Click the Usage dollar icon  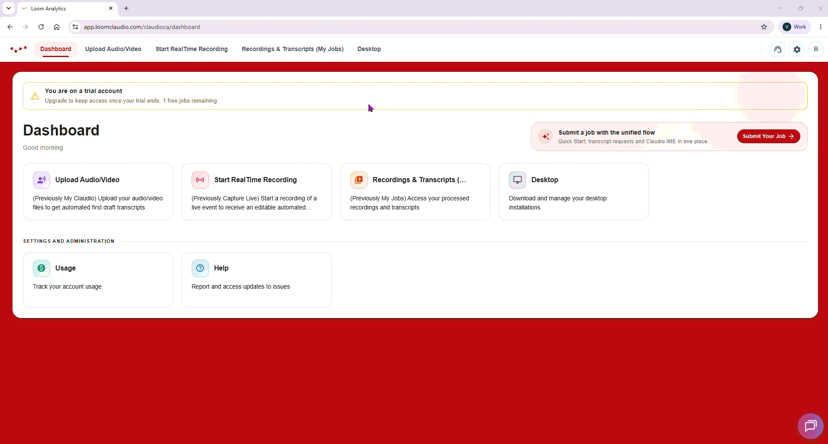pyautogui.click(x=42, y=268)
